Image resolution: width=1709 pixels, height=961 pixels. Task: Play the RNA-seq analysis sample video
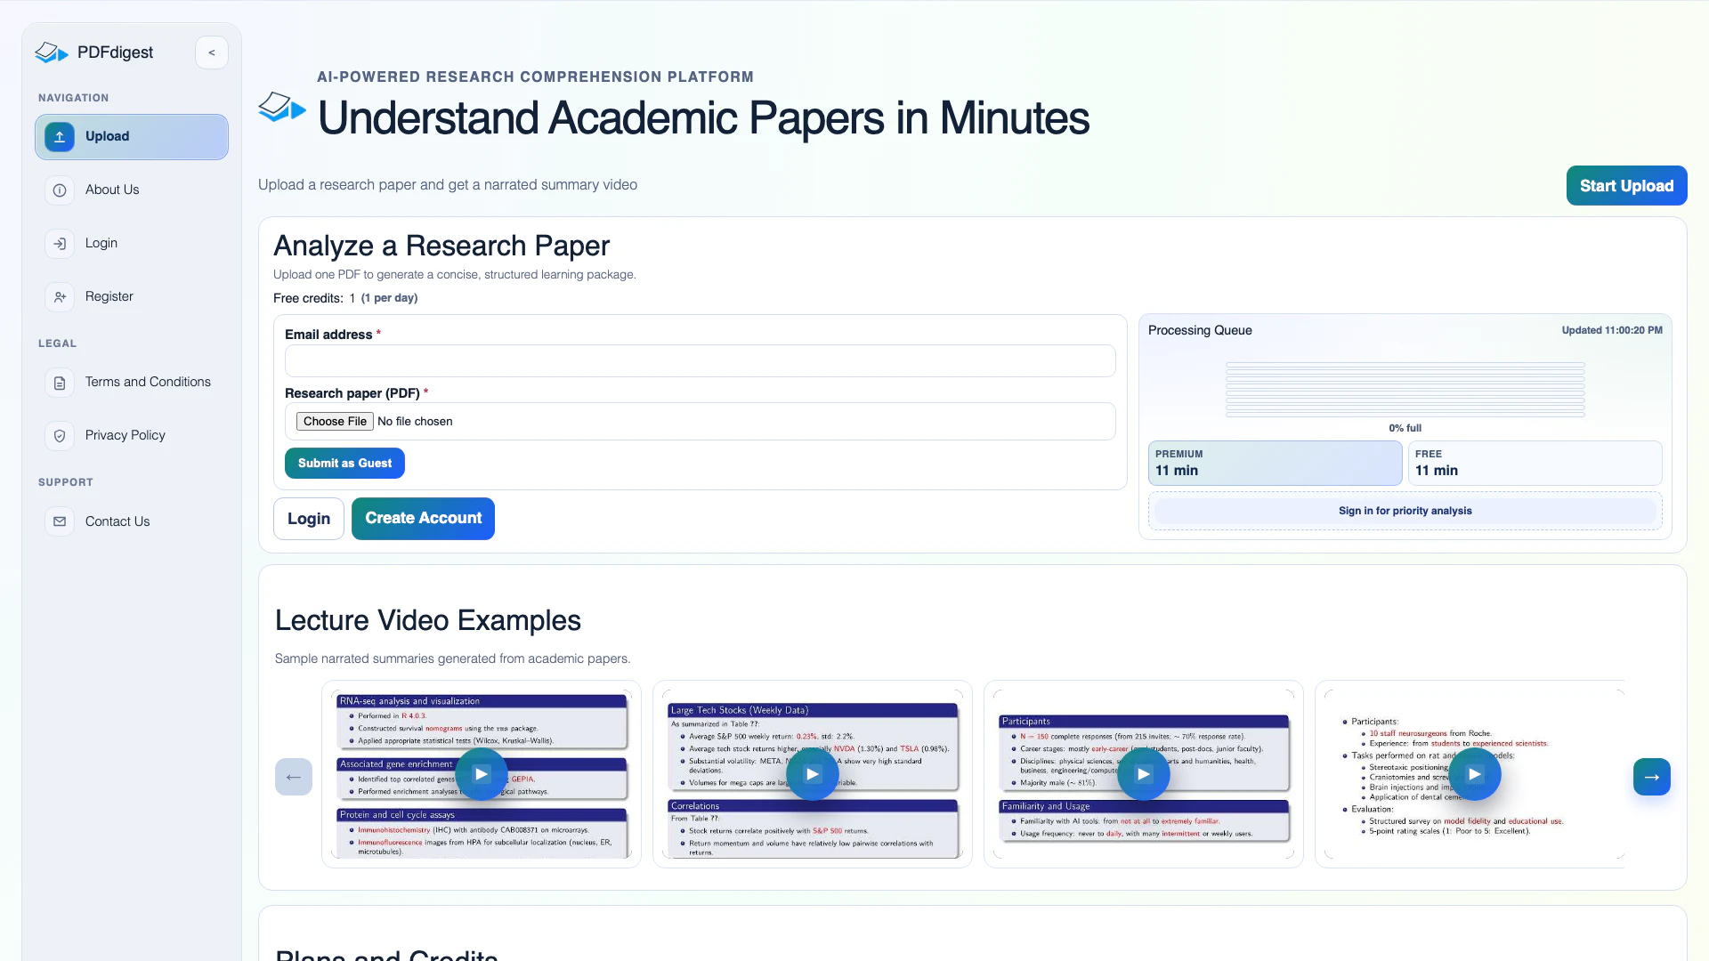tap(482, 774)
